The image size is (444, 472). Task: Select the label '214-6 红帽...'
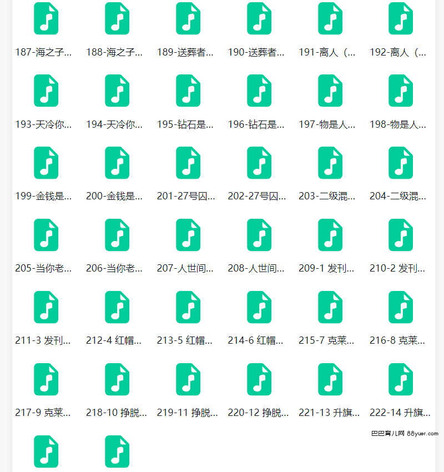pos(256,340)
